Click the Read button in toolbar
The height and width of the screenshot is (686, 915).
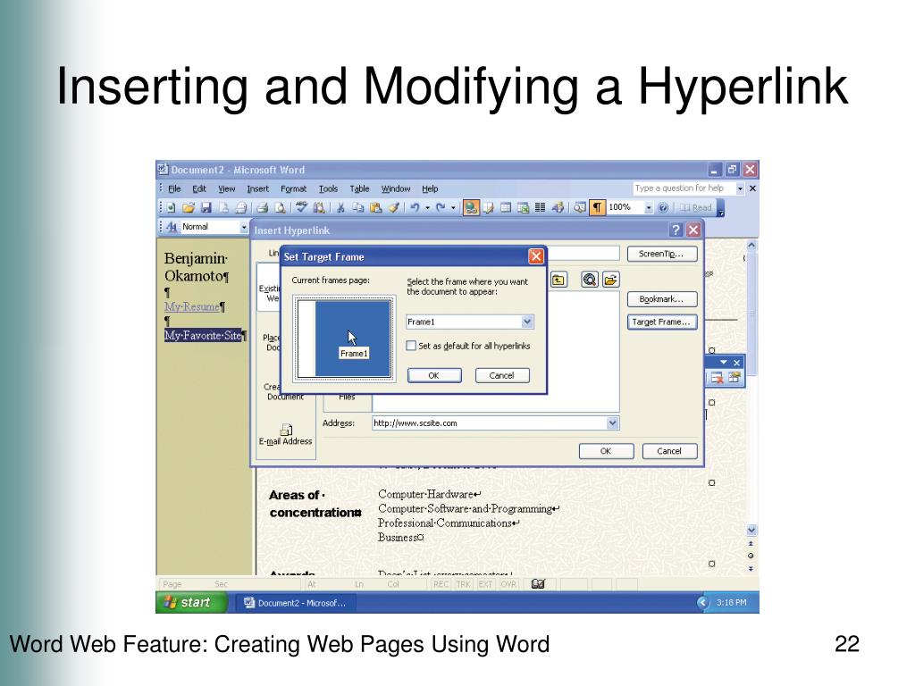coord(695,207)
